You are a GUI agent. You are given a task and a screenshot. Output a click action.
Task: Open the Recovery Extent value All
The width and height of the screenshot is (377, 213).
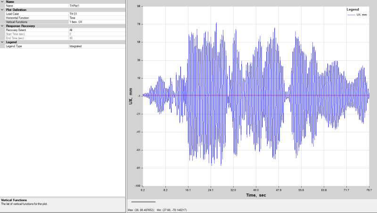pyautogui.click(x=97, y=30)
